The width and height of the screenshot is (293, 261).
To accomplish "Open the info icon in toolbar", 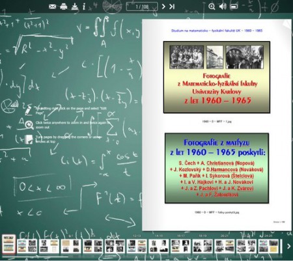I will 84,7.
